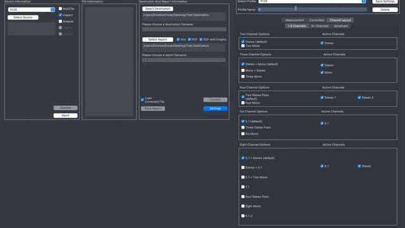This screenshot has width=405, height=228.
Task: Uncheck Load Corrected File checkbox
Action: tap(142, 100)
